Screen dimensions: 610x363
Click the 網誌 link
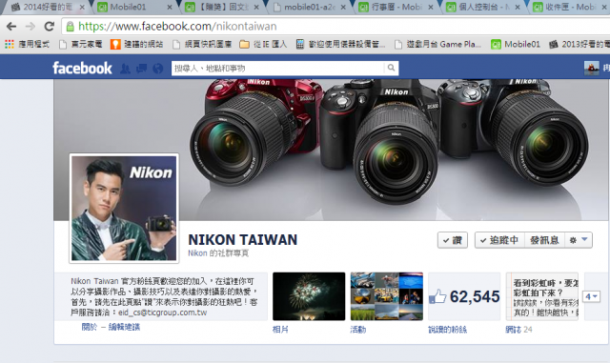pyautogui.click(x=513, y=330)
